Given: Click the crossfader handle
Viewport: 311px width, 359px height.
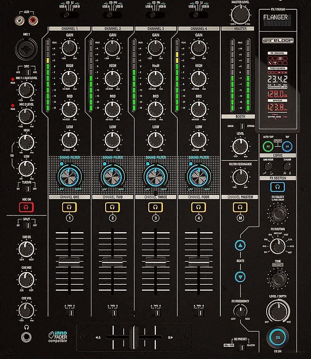Looking at the screenshot, I should (134, 337).
